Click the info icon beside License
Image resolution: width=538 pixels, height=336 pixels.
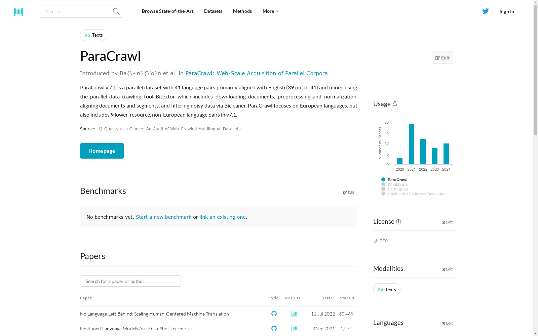pyautogui.click(x=398, y=222)
